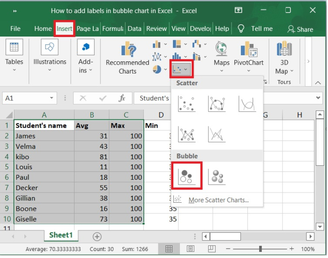Viewport: 328px width, 258px height.
Task: Choose Scatter with smooth lines and markers
Action: (x=216, y=103)
